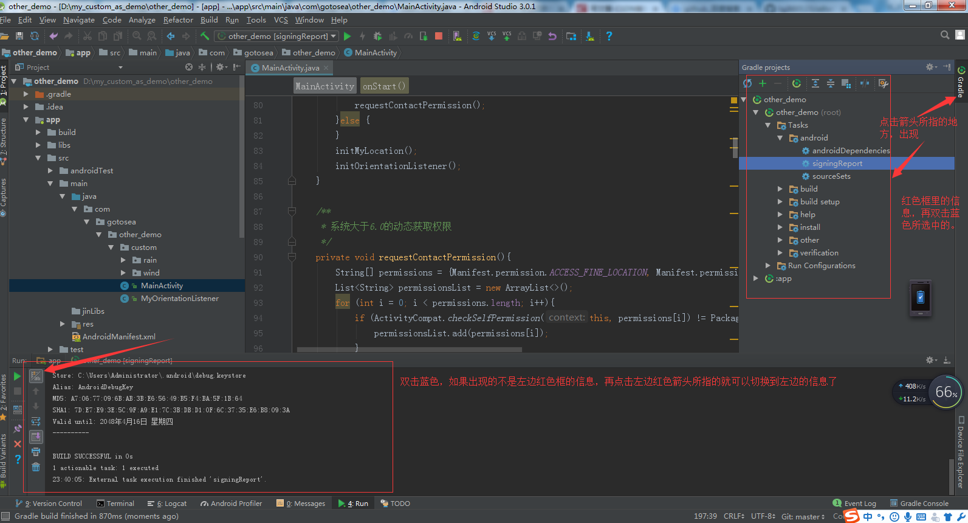Expand the rain package in Project tree
The height and width of the screenshot is (523, 968).
click(124, 260)
